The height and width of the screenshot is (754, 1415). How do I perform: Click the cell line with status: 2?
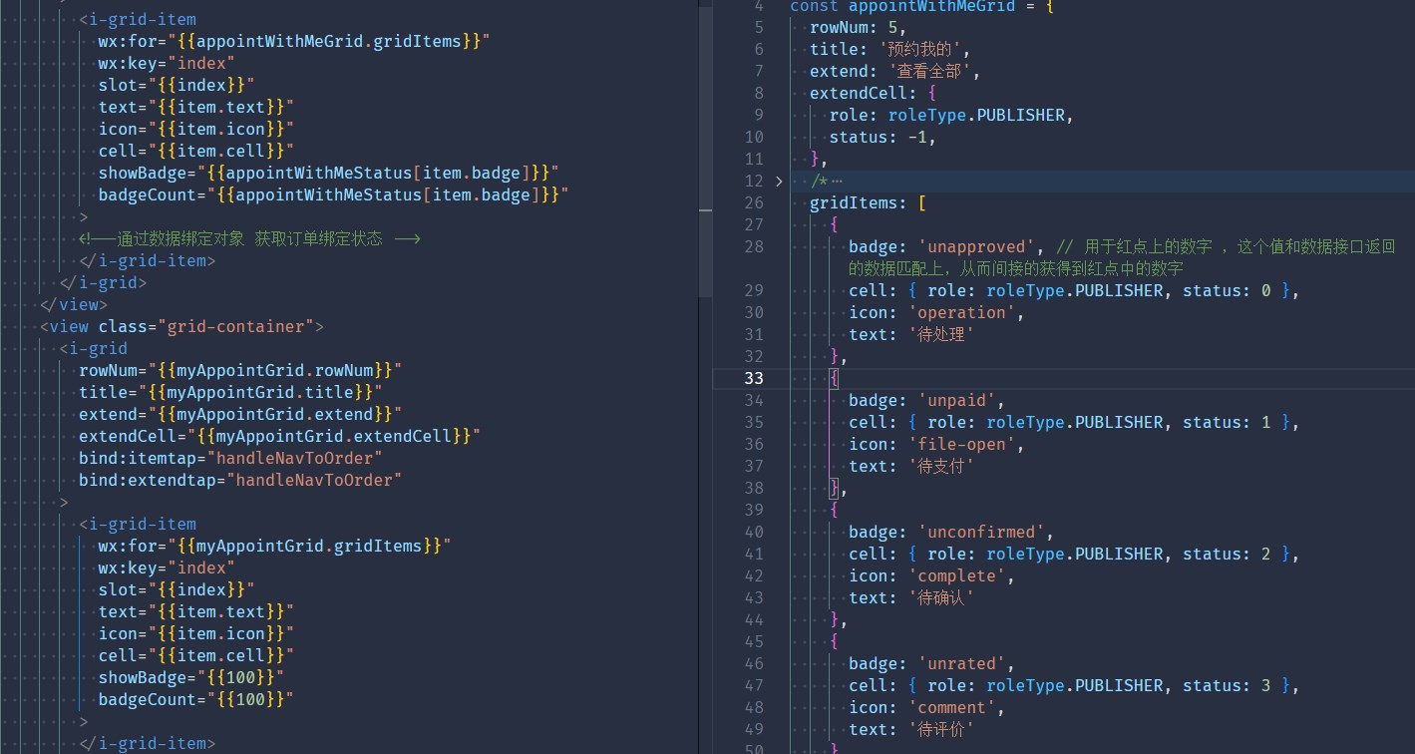point(1074,554)
